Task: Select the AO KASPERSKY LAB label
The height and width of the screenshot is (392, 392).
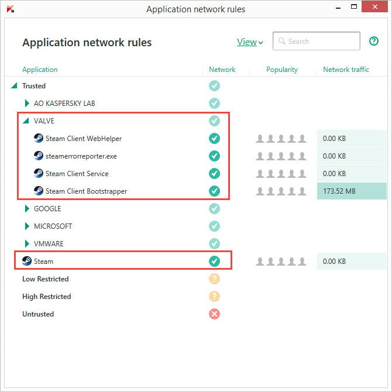Action: pyautogui.click(x=64, y=103)
